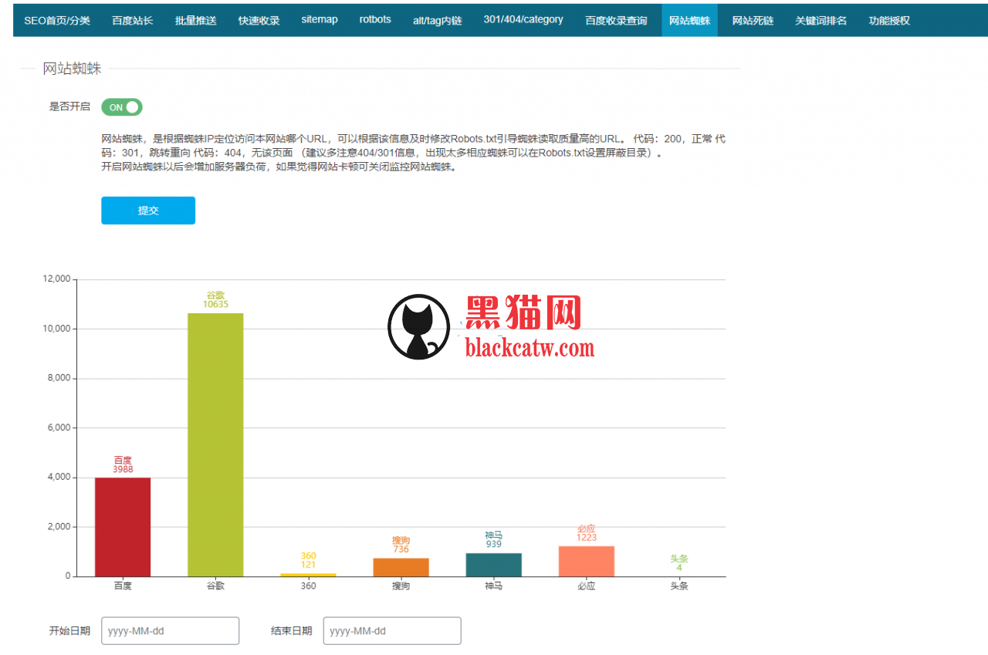This screenshot has height=655, width=988.
Task: Click the 2,000 y-axis label
Action: click(x=59, y=527)
